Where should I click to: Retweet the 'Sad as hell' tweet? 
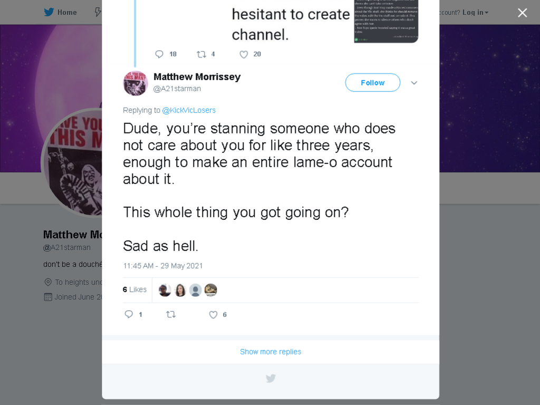click(171, 314)
